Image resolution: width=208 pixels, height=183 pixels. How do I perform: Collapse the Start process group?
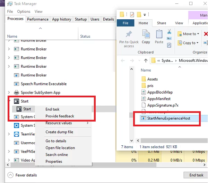(9, 101)
